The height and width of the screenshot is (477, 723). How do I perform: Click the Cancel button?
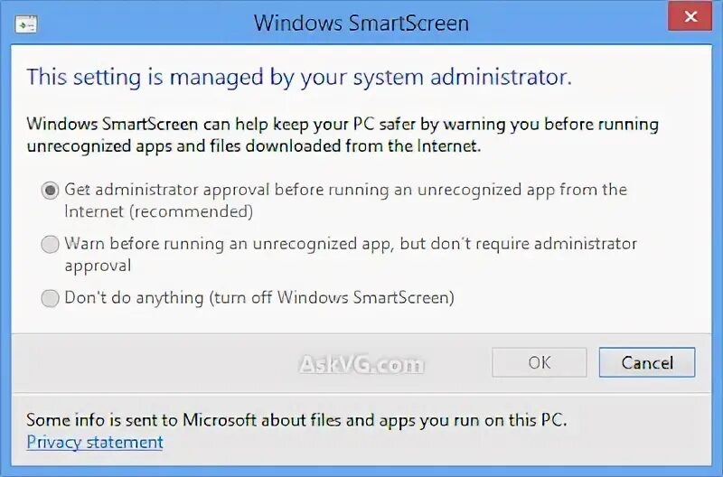pyautogui.click(x=646, y=362)
